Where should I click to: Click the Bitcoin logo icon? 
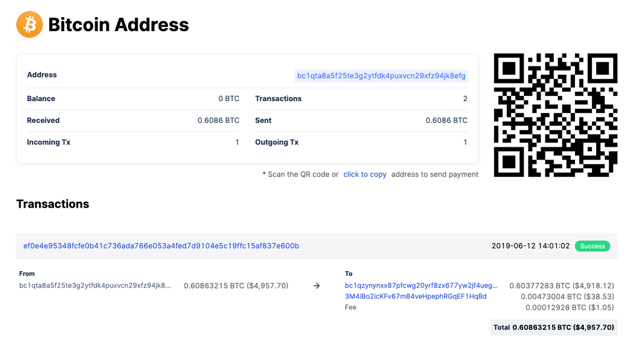pyautogui.click(x=29, y=24)
